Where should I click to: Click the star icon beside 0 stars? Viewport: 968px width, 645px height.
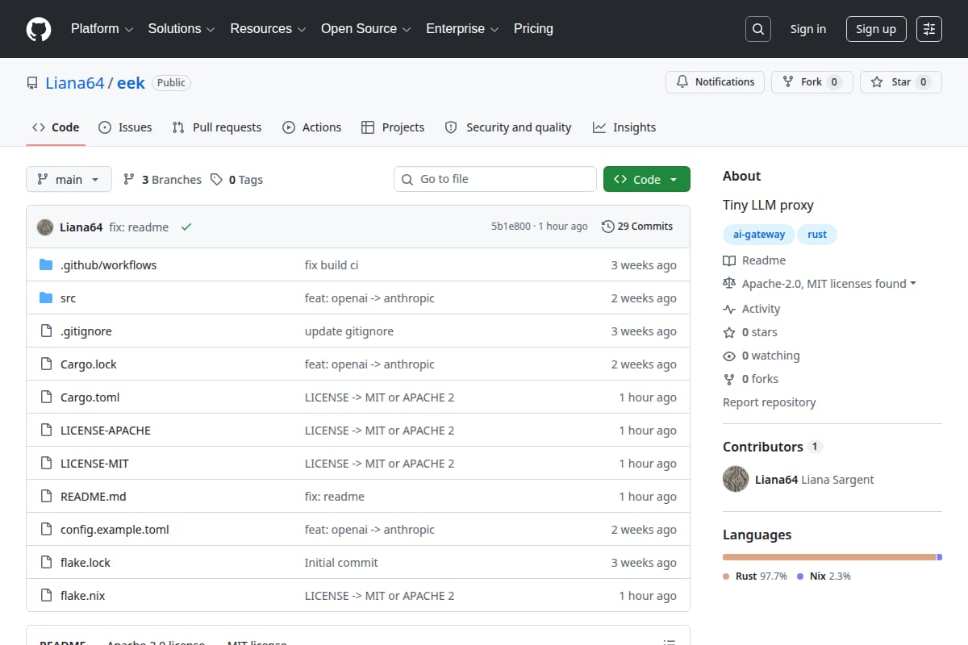tap(729, 332)
